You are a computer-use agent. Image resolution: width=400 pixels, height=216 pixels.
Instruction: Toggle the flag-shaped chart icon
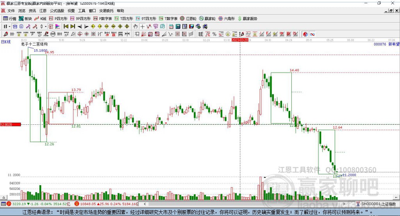[x=58, y=27]
